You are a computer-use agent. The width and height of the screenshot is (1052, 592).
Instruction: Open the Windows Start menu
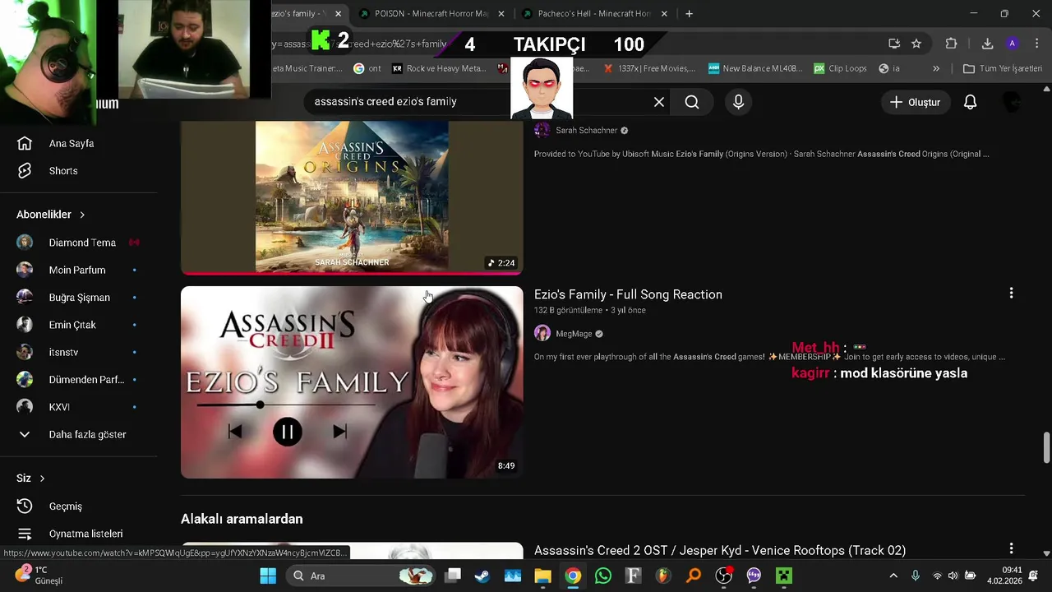coord(268,576)
